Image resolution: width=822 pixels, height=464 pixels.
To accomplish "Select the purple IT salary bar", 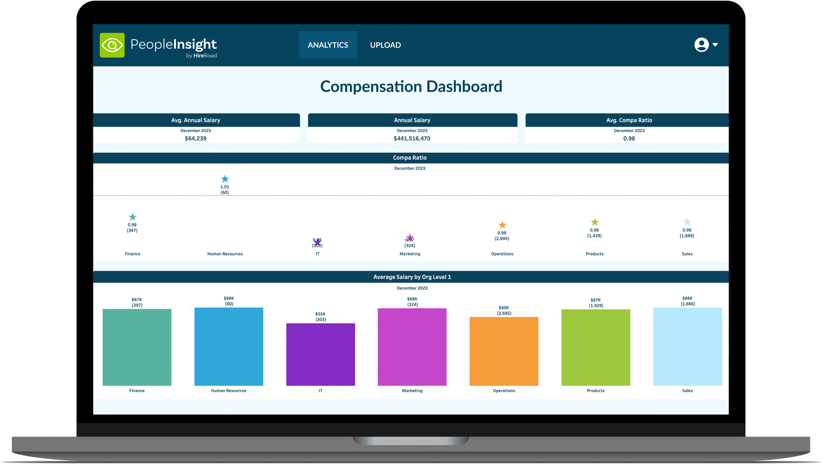I will 320,355.
